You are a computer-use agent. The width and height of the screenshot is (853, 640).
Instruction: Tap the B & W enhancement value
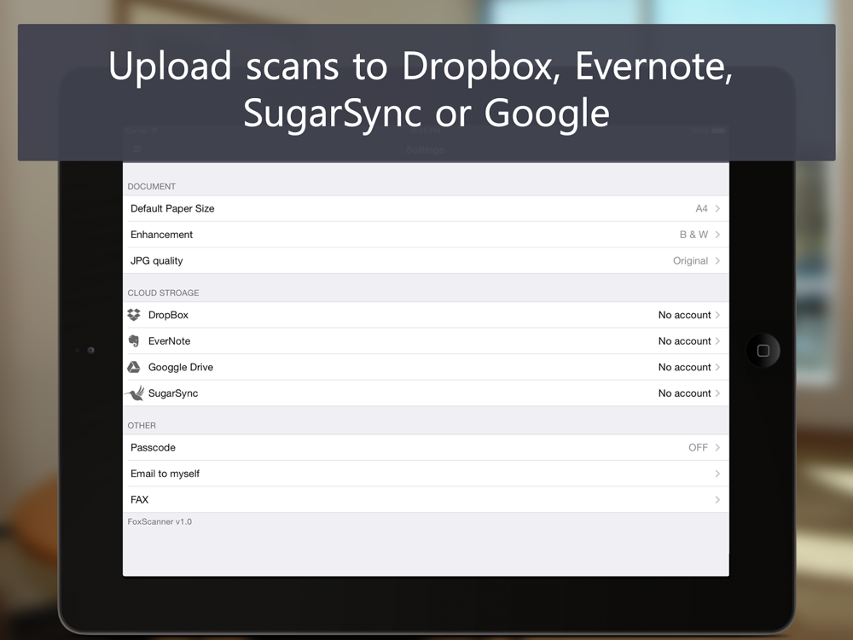coord(693,235)
